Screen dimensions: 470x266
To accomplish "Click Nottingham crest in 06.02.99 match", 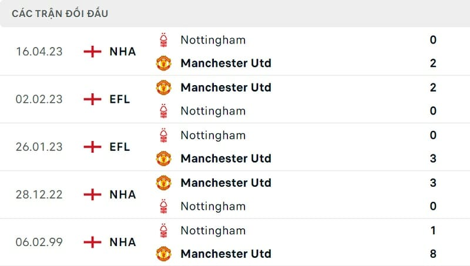I will (x=163, y=230).
